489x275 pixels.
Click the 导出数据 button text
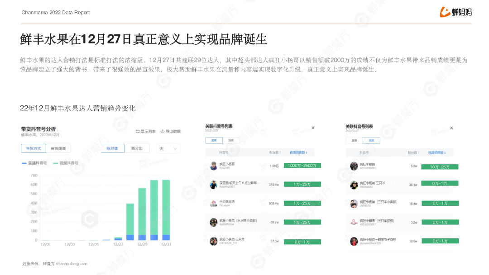tap(173, 132)
